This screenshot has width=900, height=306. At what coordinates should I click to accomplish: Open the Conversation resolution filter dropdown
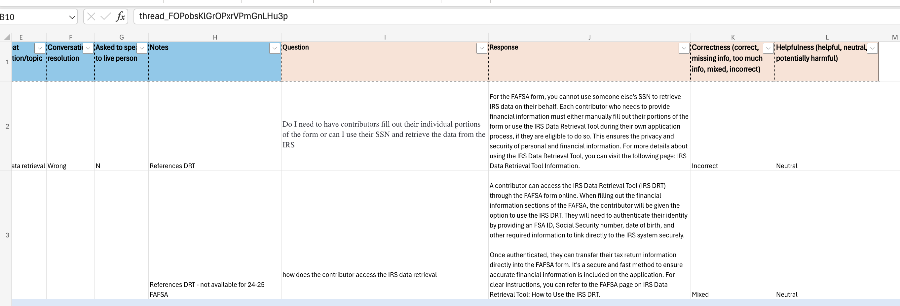(88, 48)
